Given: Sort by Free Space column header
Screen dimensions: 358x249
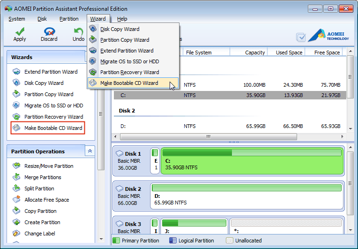Looking at the screenshot, I should 324,53.
